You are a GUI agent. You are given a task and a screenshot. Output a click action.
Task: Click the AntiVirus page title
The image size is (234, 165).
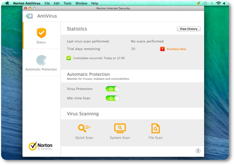[47, 16]
